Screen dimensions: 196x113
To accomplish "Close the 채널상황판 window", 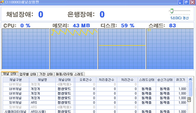I will (193, 2).
